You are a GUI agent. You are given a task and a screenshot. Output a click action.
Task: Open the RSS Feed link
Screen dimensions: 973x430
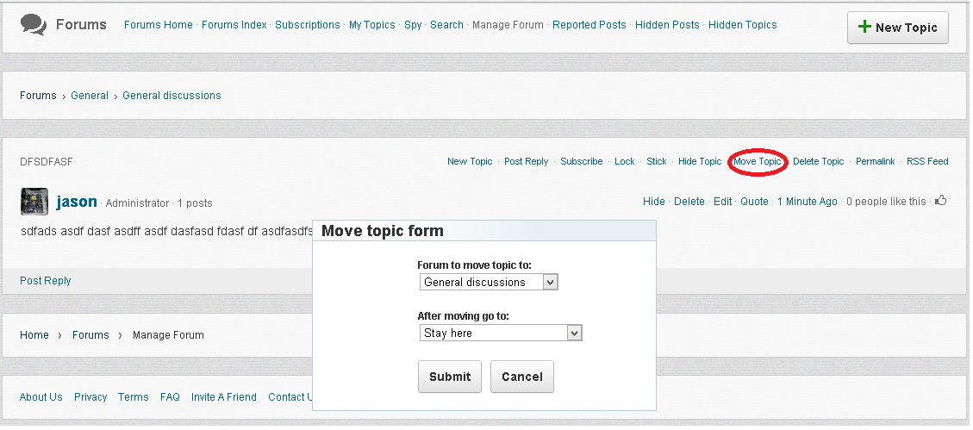926,161
